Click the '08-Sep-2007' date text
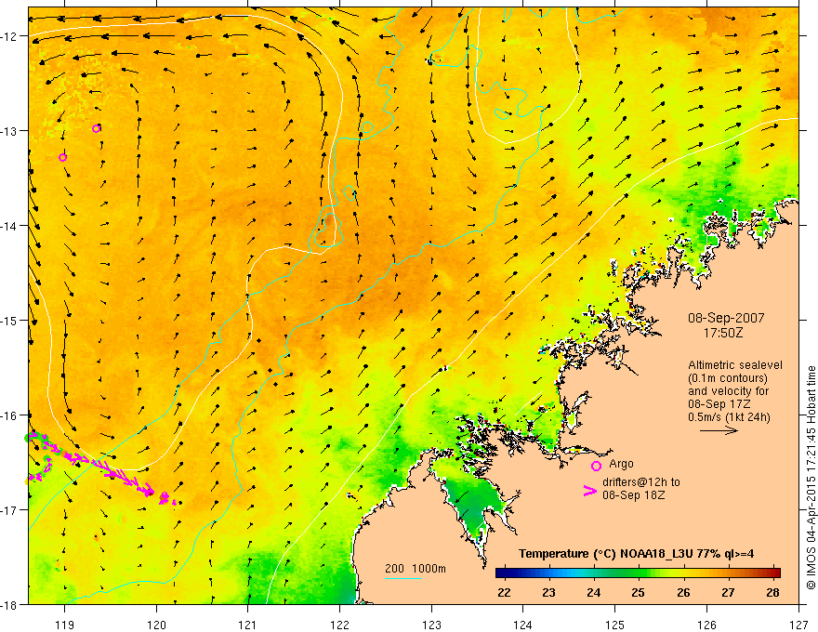The image size is (818, 632). pyautogui.click(x=726, y=318)
